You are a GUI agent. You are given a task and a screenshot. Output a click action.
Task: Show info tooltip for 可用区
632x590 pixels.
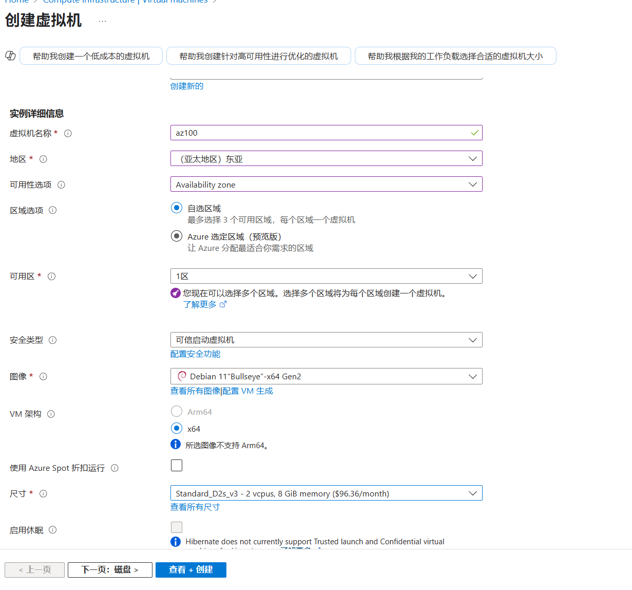coord(51,276)
